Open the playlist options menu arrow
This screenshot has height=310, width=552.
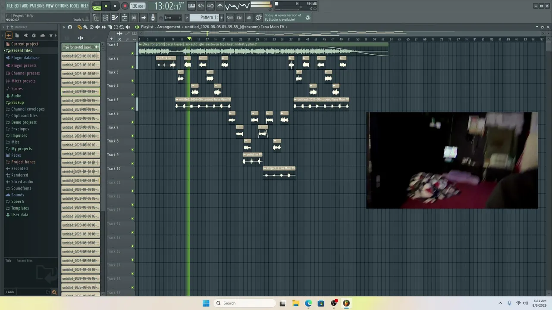(64, 27)
